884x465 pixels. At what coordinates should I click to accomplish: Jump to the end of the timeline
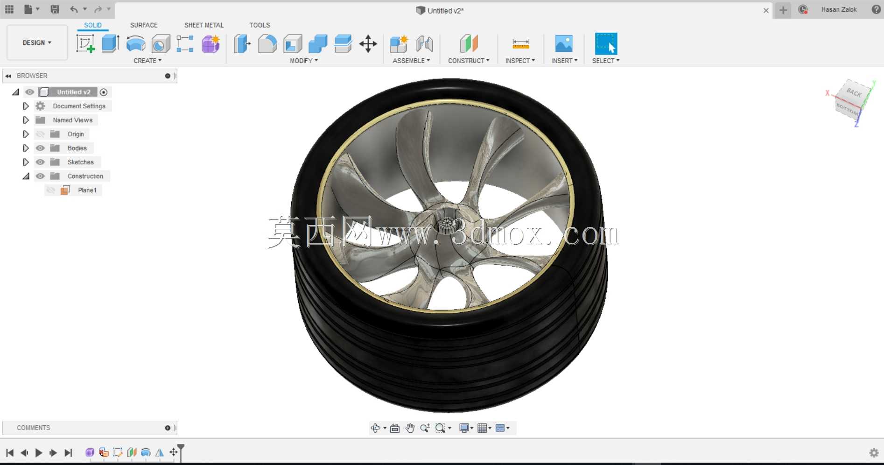[68, 452]
